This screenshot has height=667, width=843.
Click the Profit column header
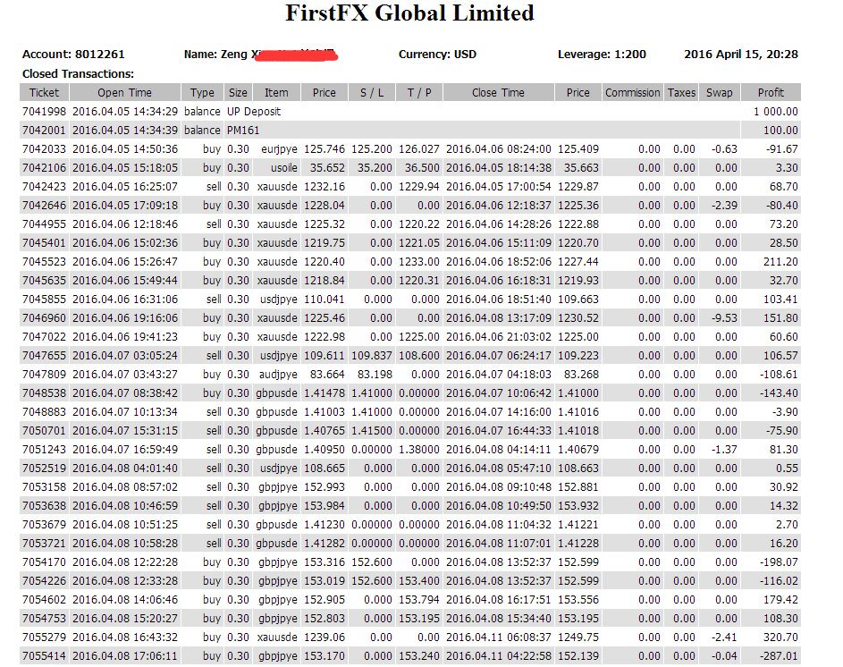coord(771,92)
